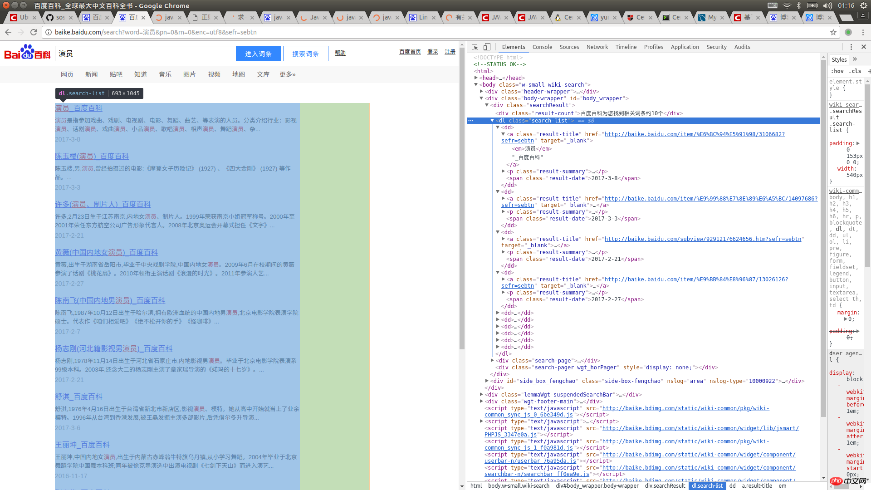Image resolution: width=871 pixels, height=490 pixels.
Task: Open the Sources panel
Action: click(569, 47)
